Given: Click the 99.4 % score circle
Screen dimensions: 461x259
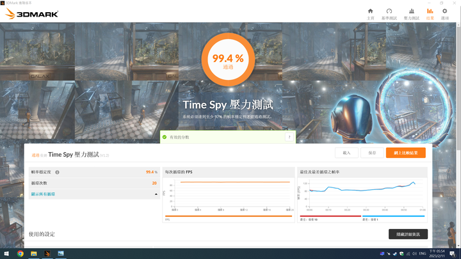Looking at the screenshot, I should click(228, 59).
